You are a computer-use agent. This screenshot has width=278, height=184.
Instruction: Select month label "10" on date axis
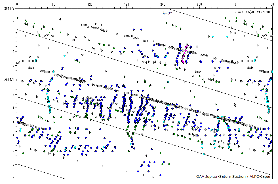coord(13,37)
